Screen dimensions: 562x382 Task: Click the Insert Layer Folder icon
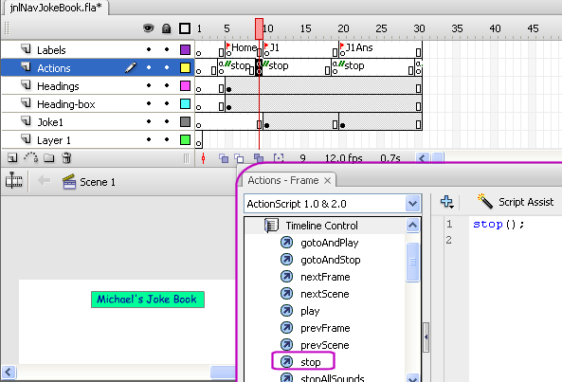(49, 158)
